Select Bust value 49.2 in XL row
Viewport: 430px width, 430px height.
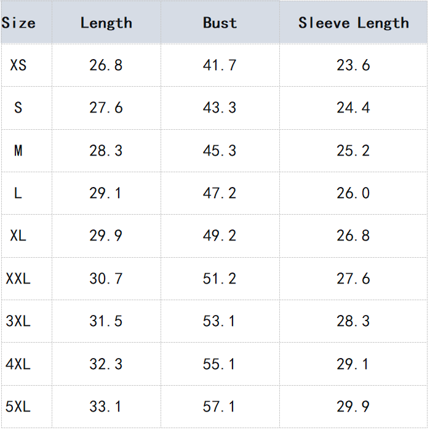(220, 236)
